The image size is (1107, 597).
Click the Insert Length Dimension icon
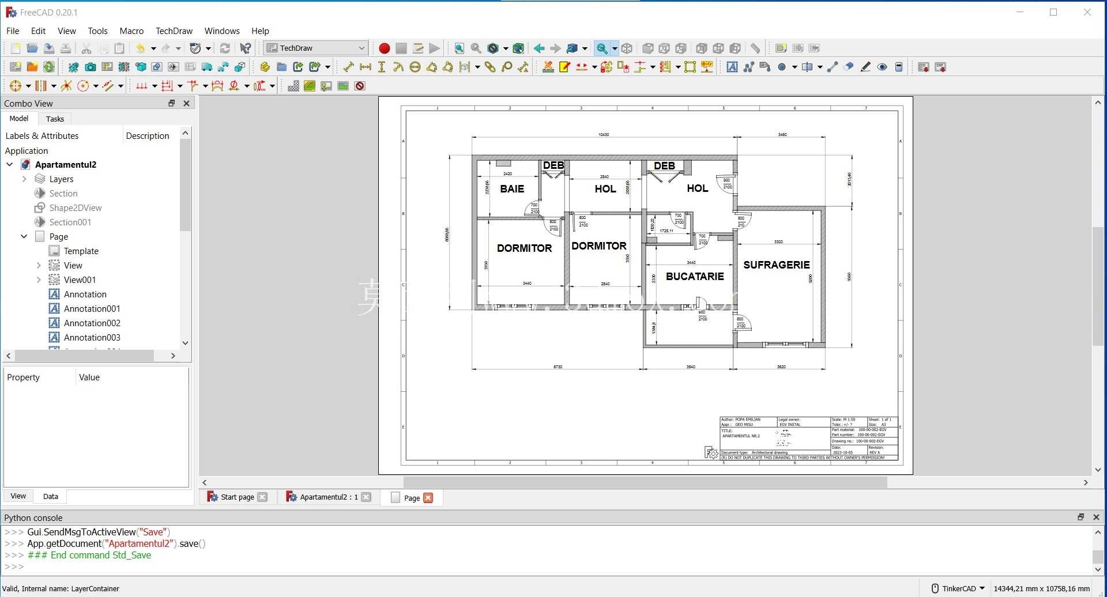pos(348,67)
